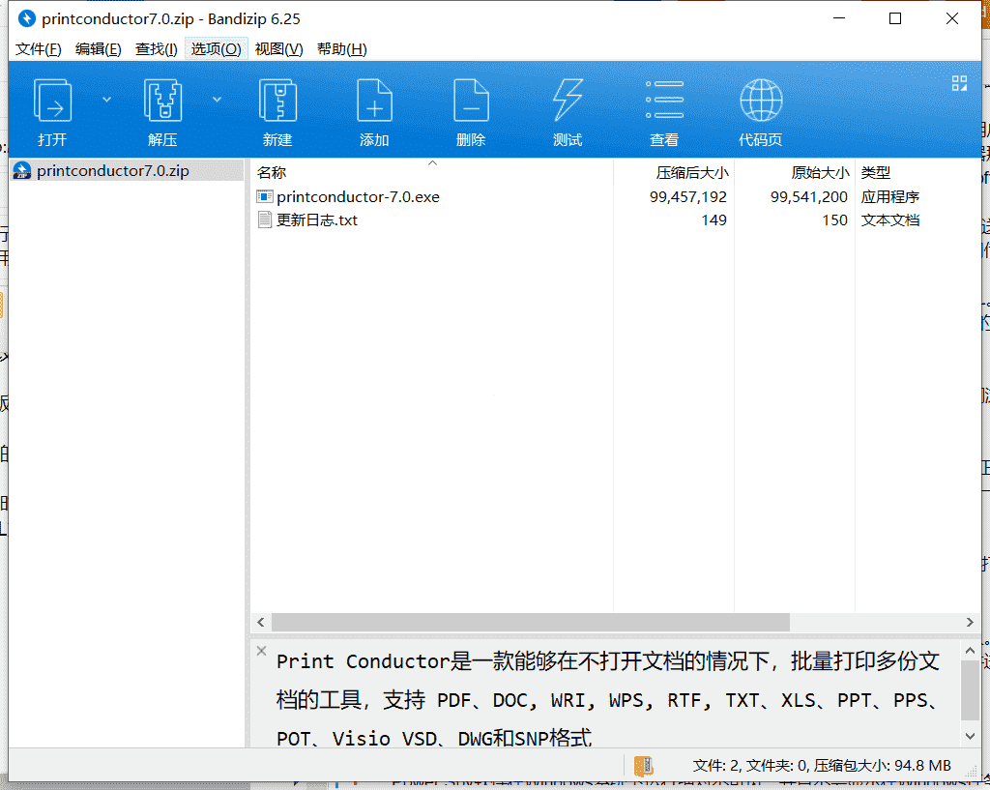Open the 视图(V) menu
The height and width of the screenshot is (790, 990).
(278, 49)
